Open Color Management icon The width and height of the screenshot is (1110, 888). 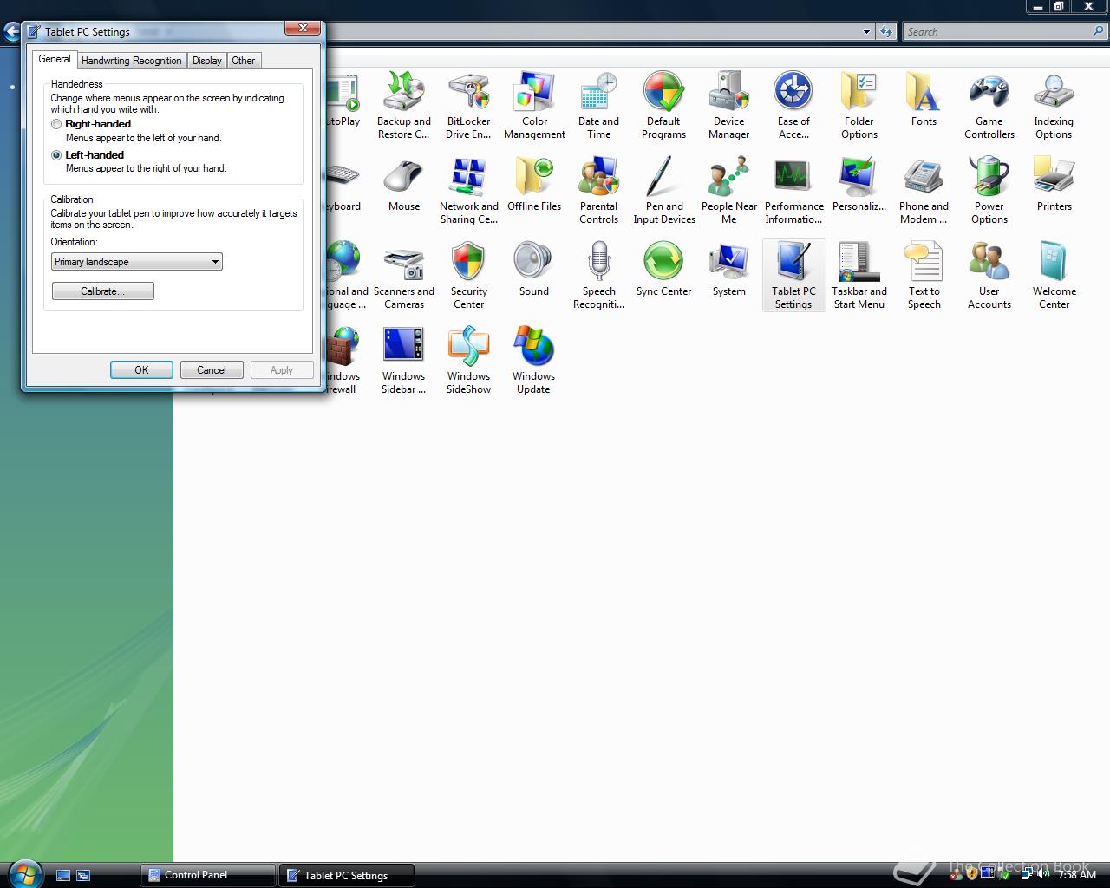coord(534,106)
